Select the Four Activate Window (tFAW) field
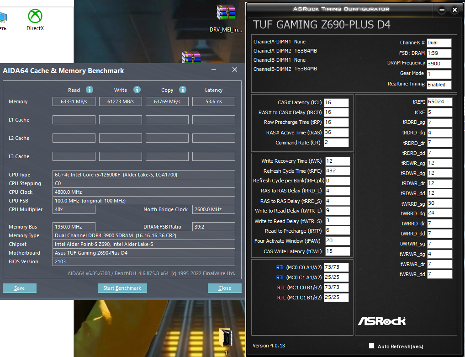The width and height of the screenshot is (465, 357). tap(338, 241)
